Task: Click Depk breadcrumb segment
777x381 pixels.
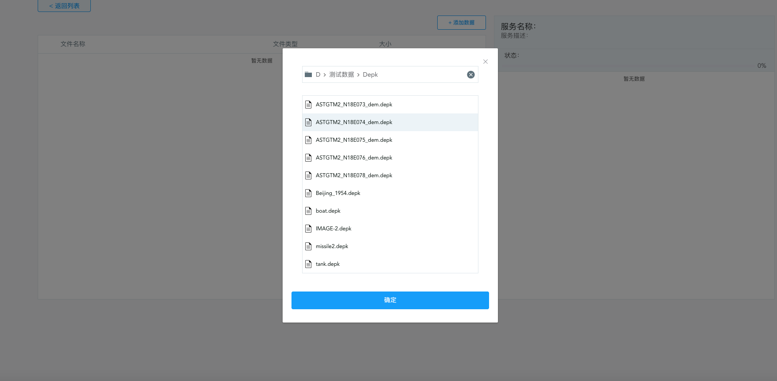Action: pos(370,74)
